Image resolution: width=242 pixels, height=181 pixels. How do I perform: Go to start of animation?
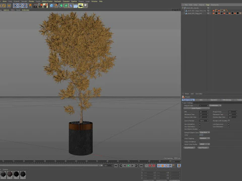116,166
